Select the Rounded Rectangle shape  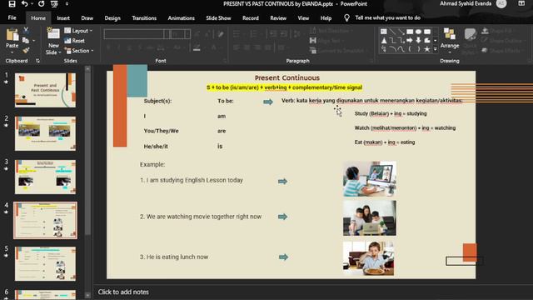(427, 32)
